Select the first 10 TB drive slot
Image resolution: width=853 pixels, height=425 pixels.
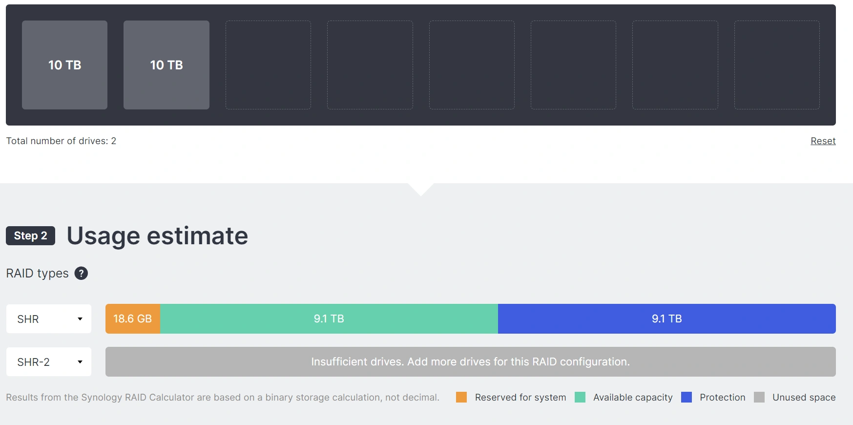[x=64, y=65]
